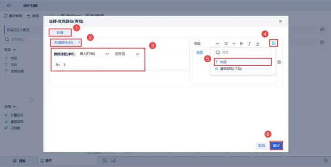This screenshot has width=331, height=167.
Task: Open the 最大的N個 condition dropdown
Action: 94,54
